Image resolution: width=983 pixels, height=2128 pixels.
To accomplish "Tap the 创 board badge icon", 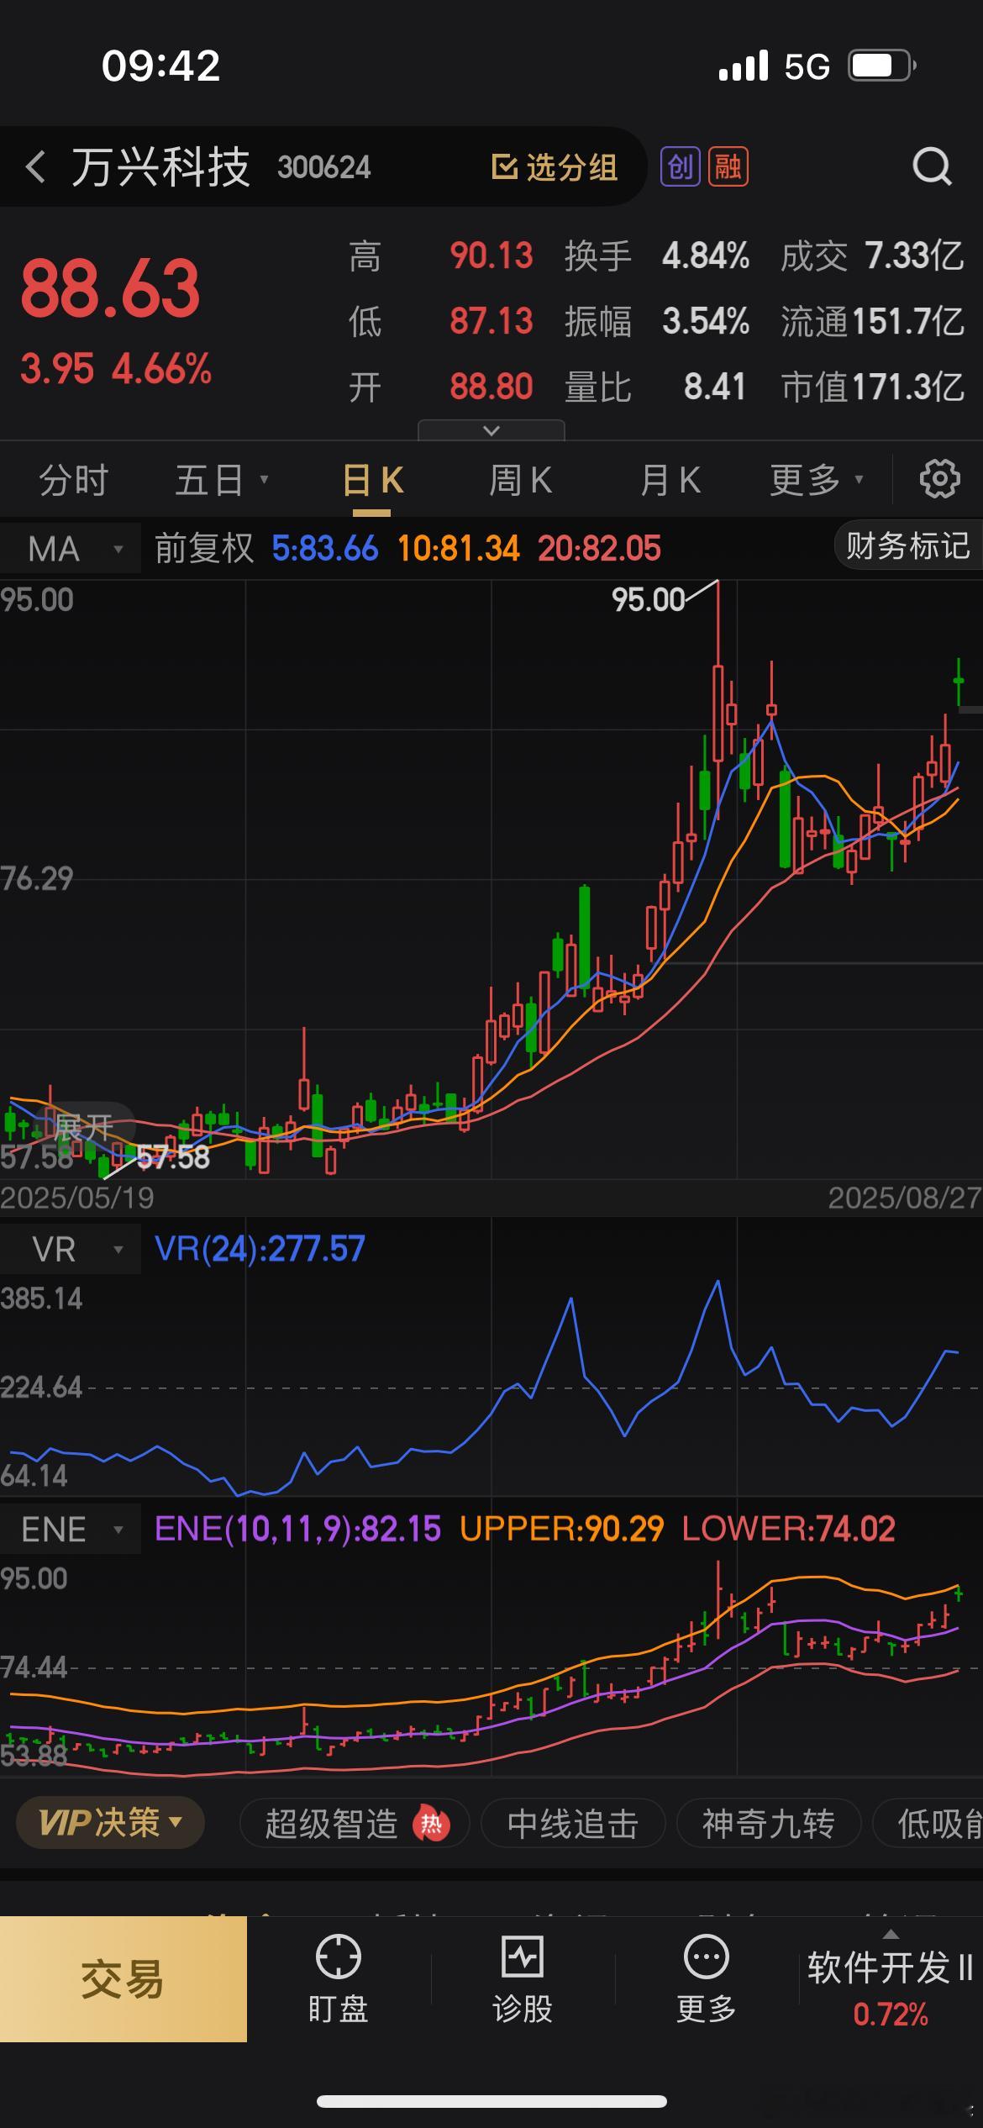I will pos(680,166).
